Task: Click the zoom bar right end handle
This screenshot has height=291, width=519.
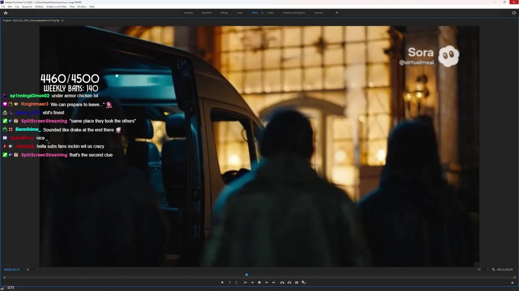Action: [515, 278]
